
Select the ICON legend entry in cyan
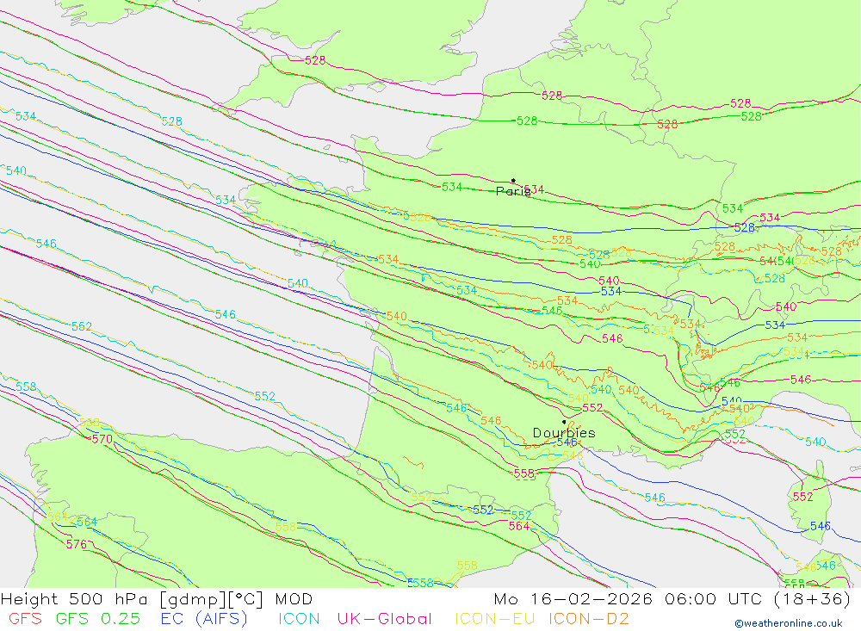click(x=299, y=619)
